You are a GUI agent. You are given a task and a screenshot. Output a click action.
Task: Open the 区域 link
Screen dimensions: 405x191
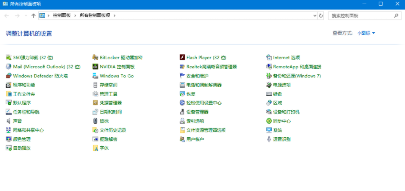[x=277, y=103]
